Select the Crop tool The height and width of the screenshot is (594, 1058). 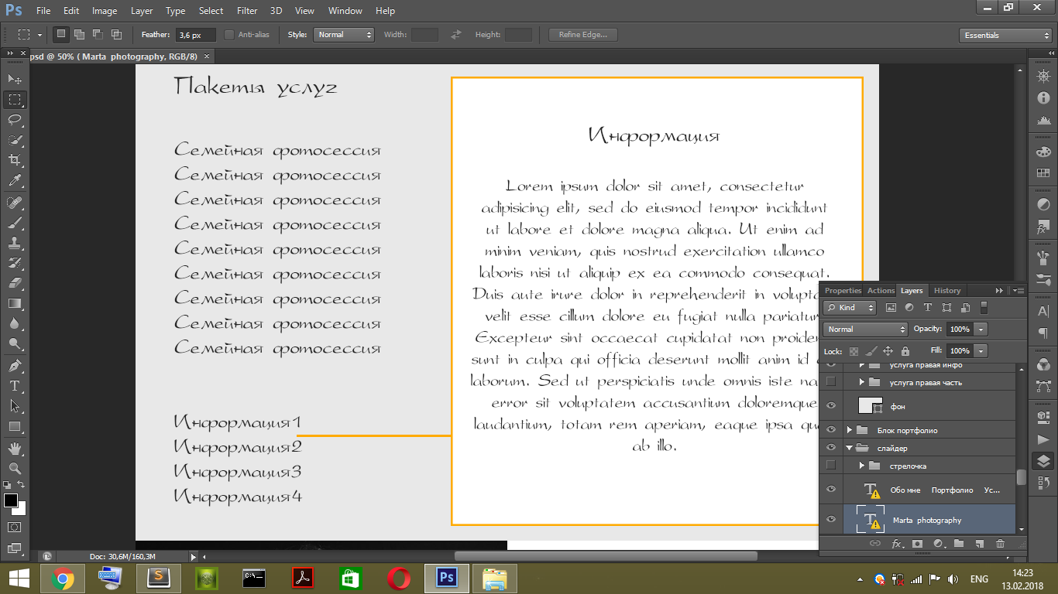point(15,160)
